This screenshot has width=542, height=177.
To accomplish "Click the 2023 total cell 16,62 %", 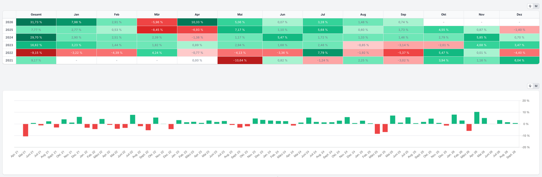I will click(36, 45).
